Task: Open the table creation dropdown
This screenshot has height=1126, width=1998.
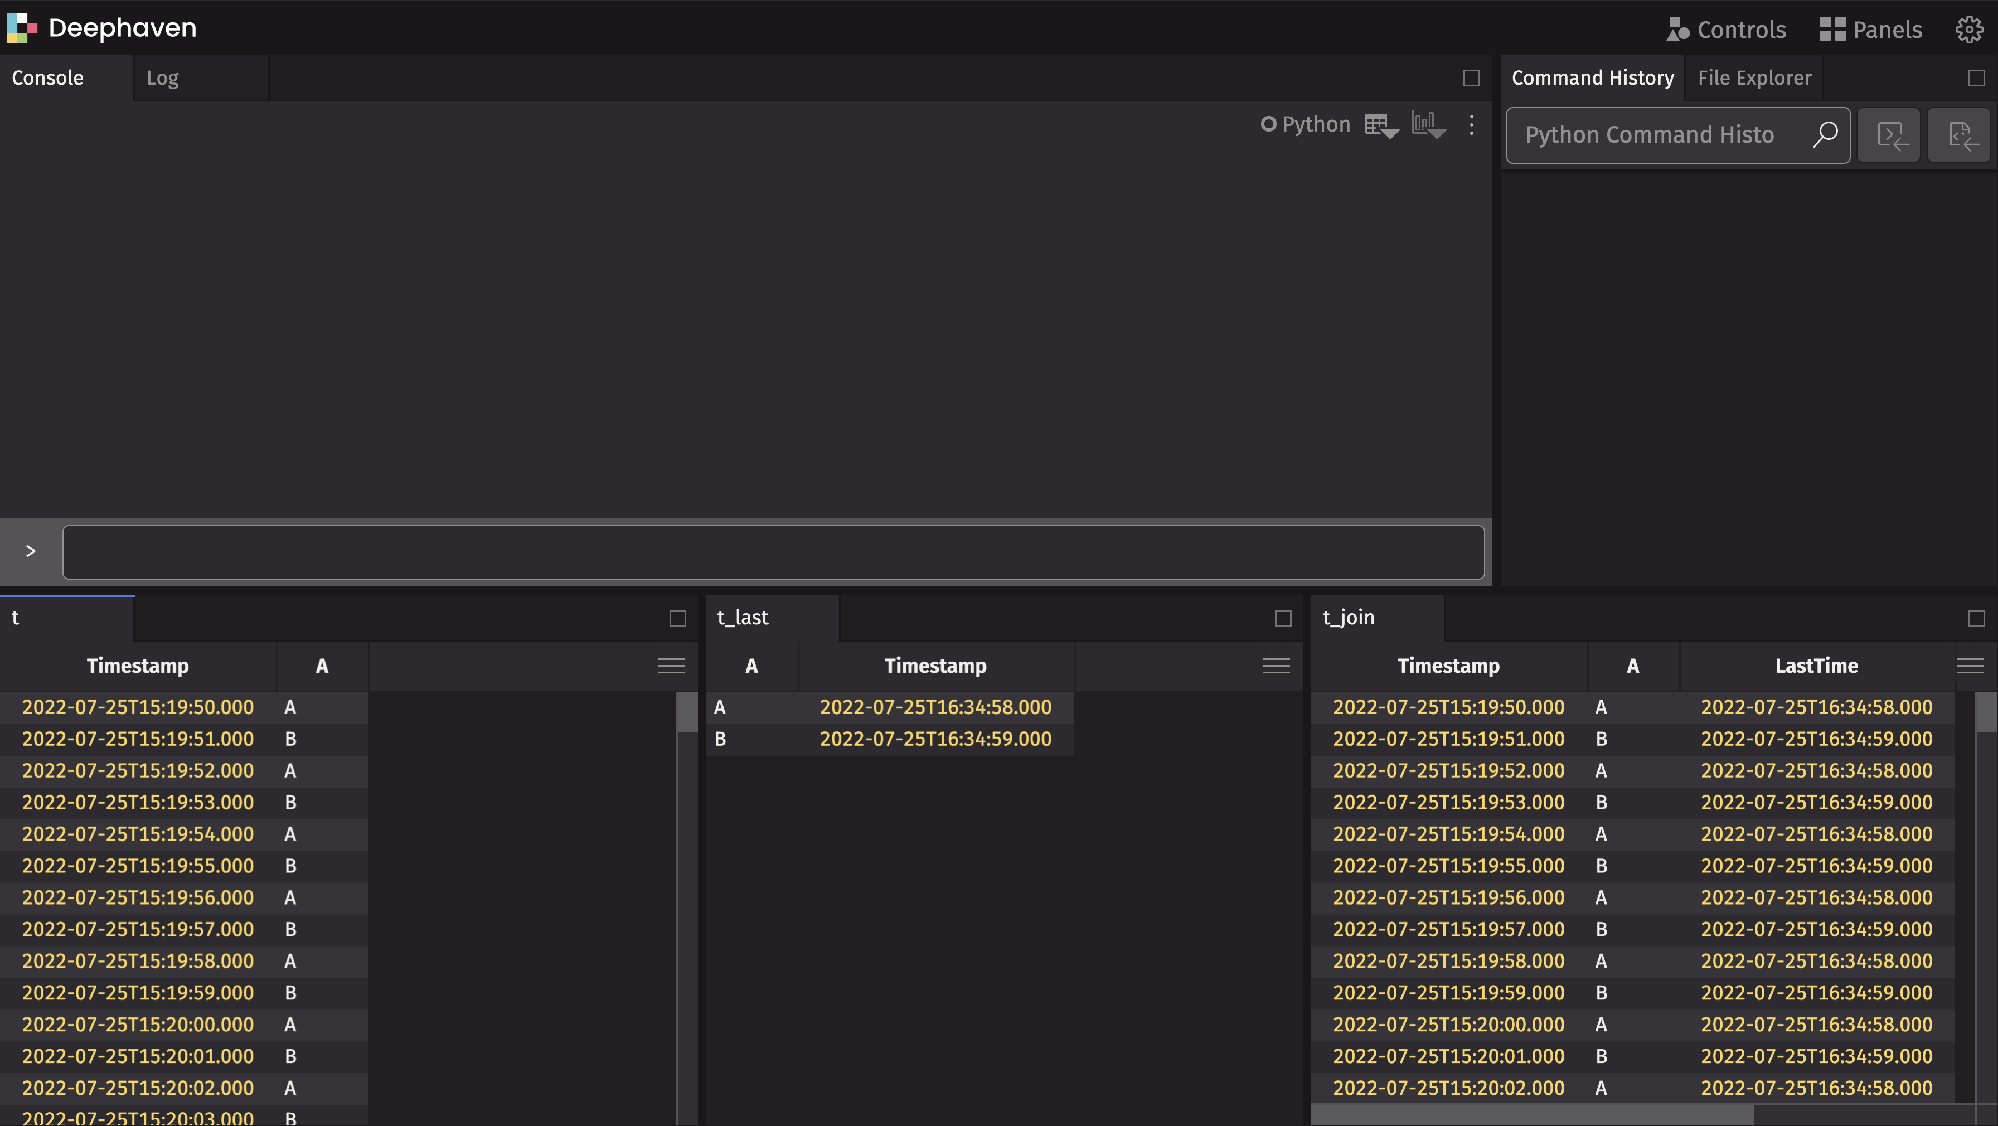Action: pyautogui.click(x=1381, y=125)
